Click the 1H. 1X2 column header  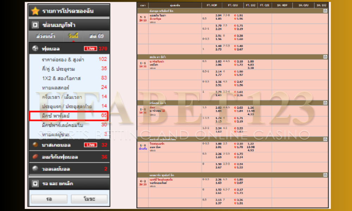pyautogui.click(x=321, y=5)
